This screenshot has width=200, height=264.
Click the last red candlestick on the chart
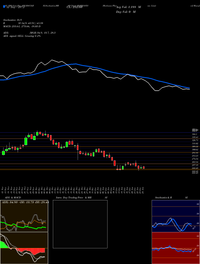[144, 167]
